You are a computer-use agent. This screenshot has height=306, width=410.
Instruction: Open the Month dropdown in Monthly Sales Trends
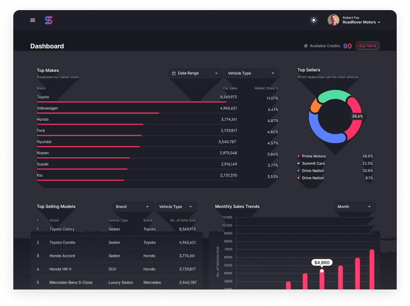[x=355, y=207]
